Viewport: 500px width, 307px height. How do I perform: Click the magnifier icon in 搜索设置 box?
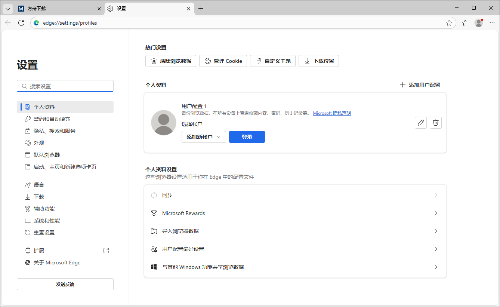coord(24,86)
